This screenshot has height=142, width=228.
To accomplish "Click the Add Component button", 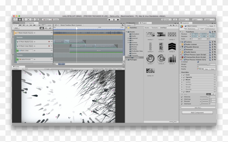I will coord(197,112).
